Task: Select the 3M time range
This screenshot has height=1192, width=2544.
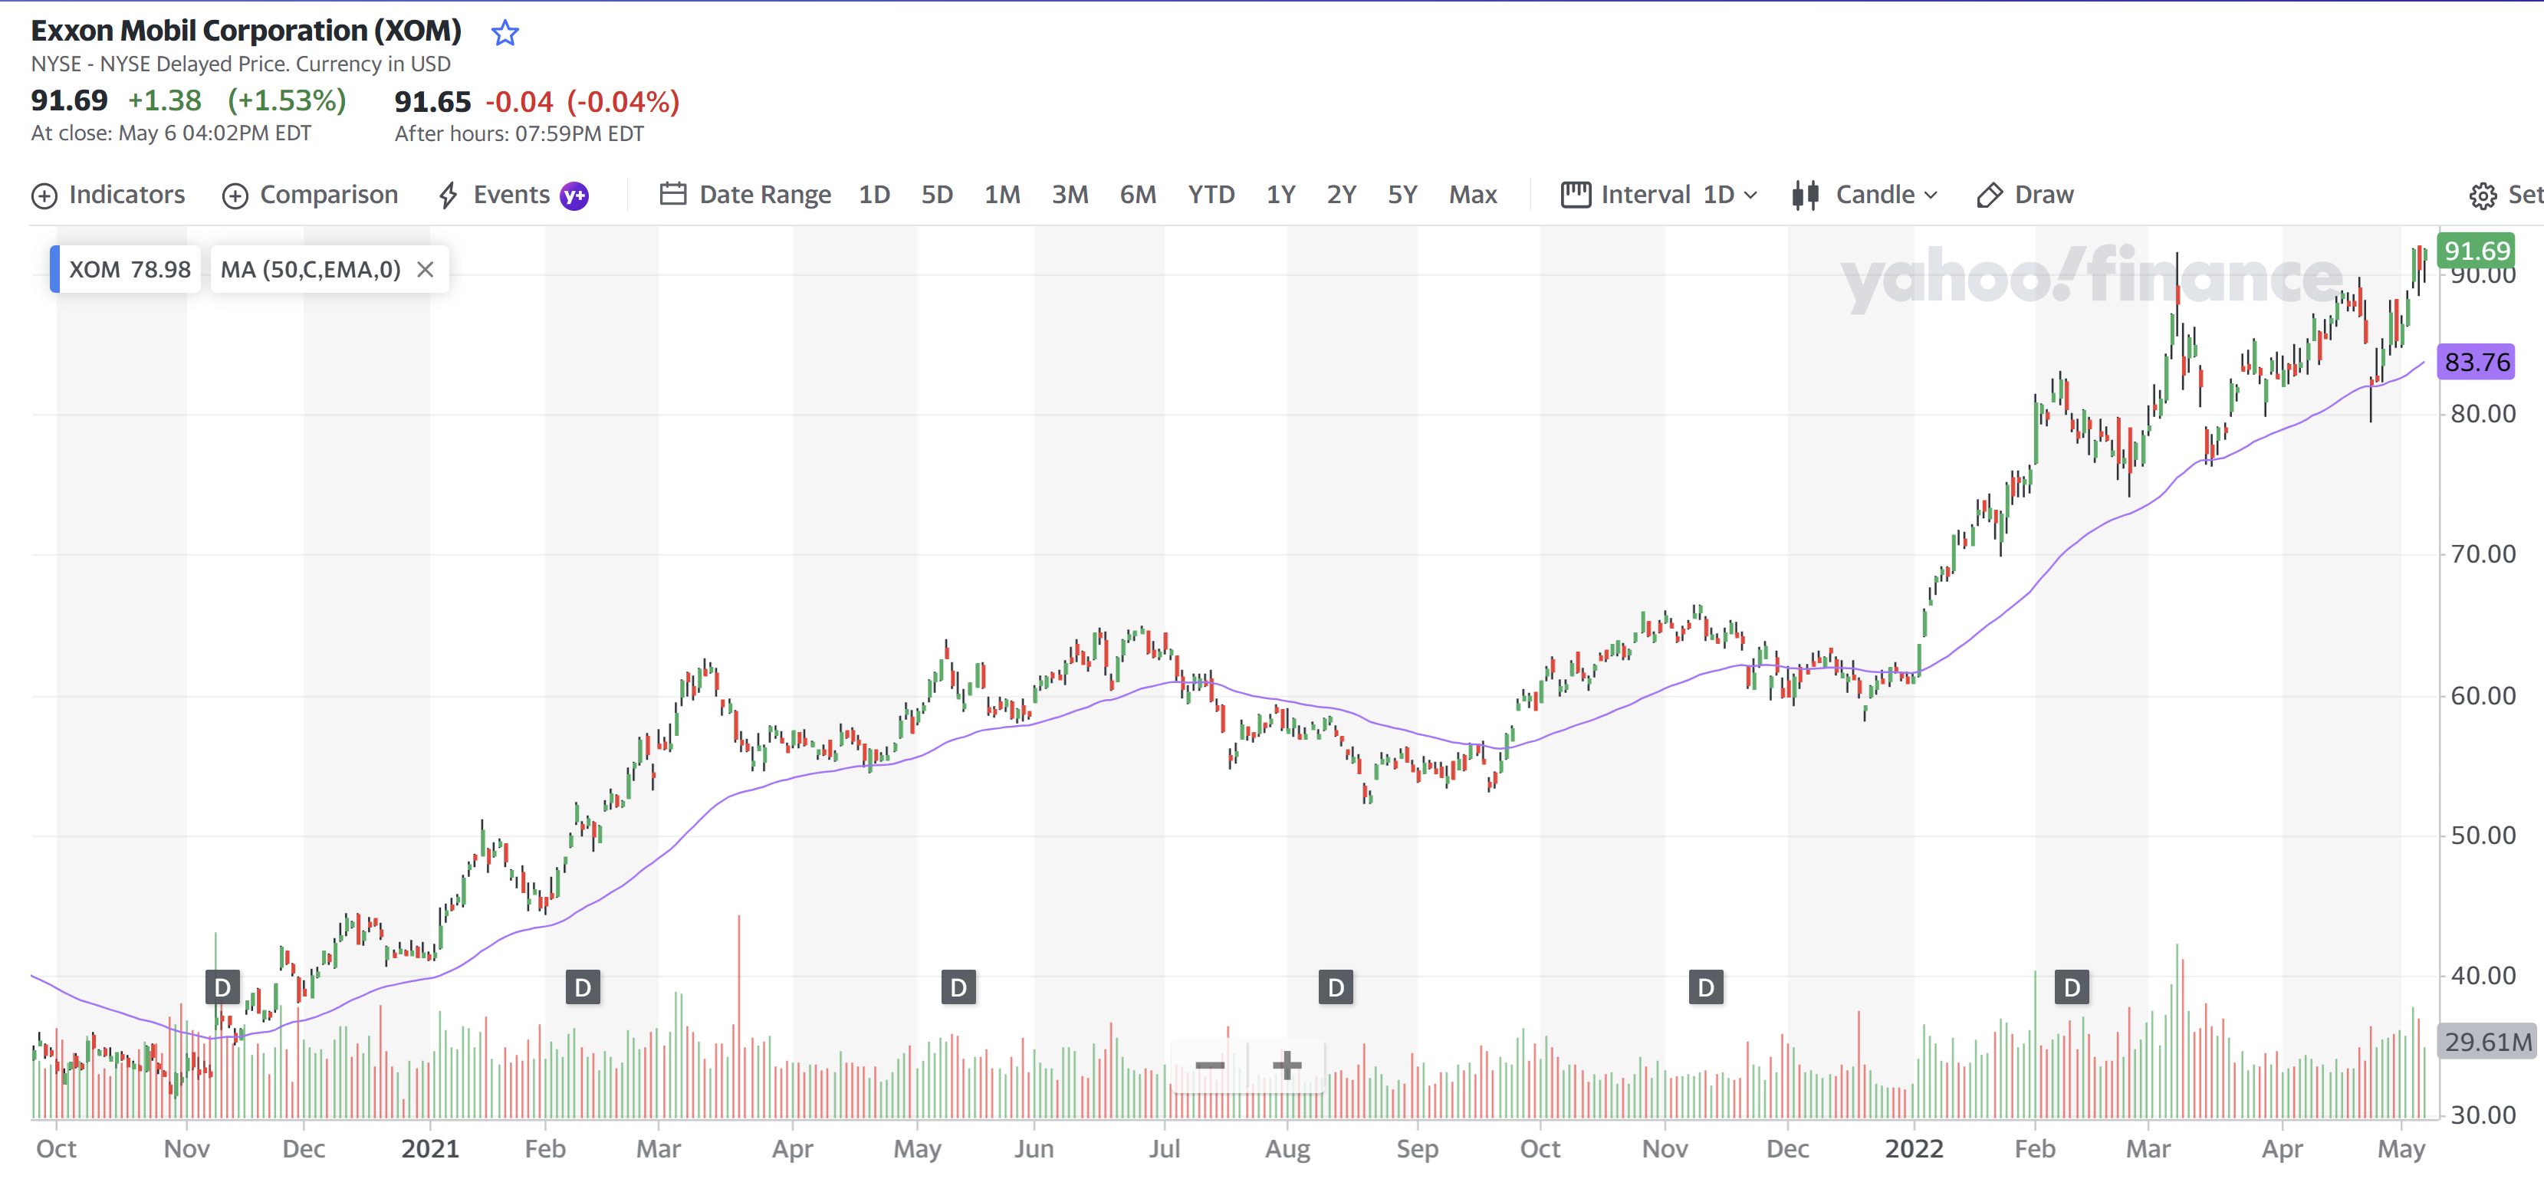Action: (1070, 195)
